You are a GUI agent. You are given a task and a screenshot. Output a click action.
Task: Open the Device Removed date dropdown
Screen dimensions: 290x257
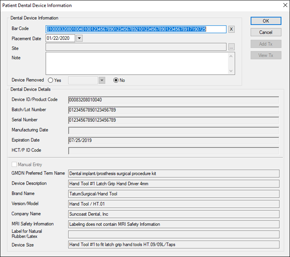coord(102,80)
